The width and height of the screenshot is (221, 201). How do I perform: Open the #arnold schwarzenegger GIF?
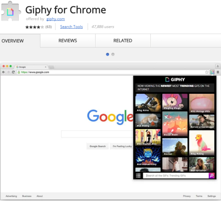click(202, 122)
